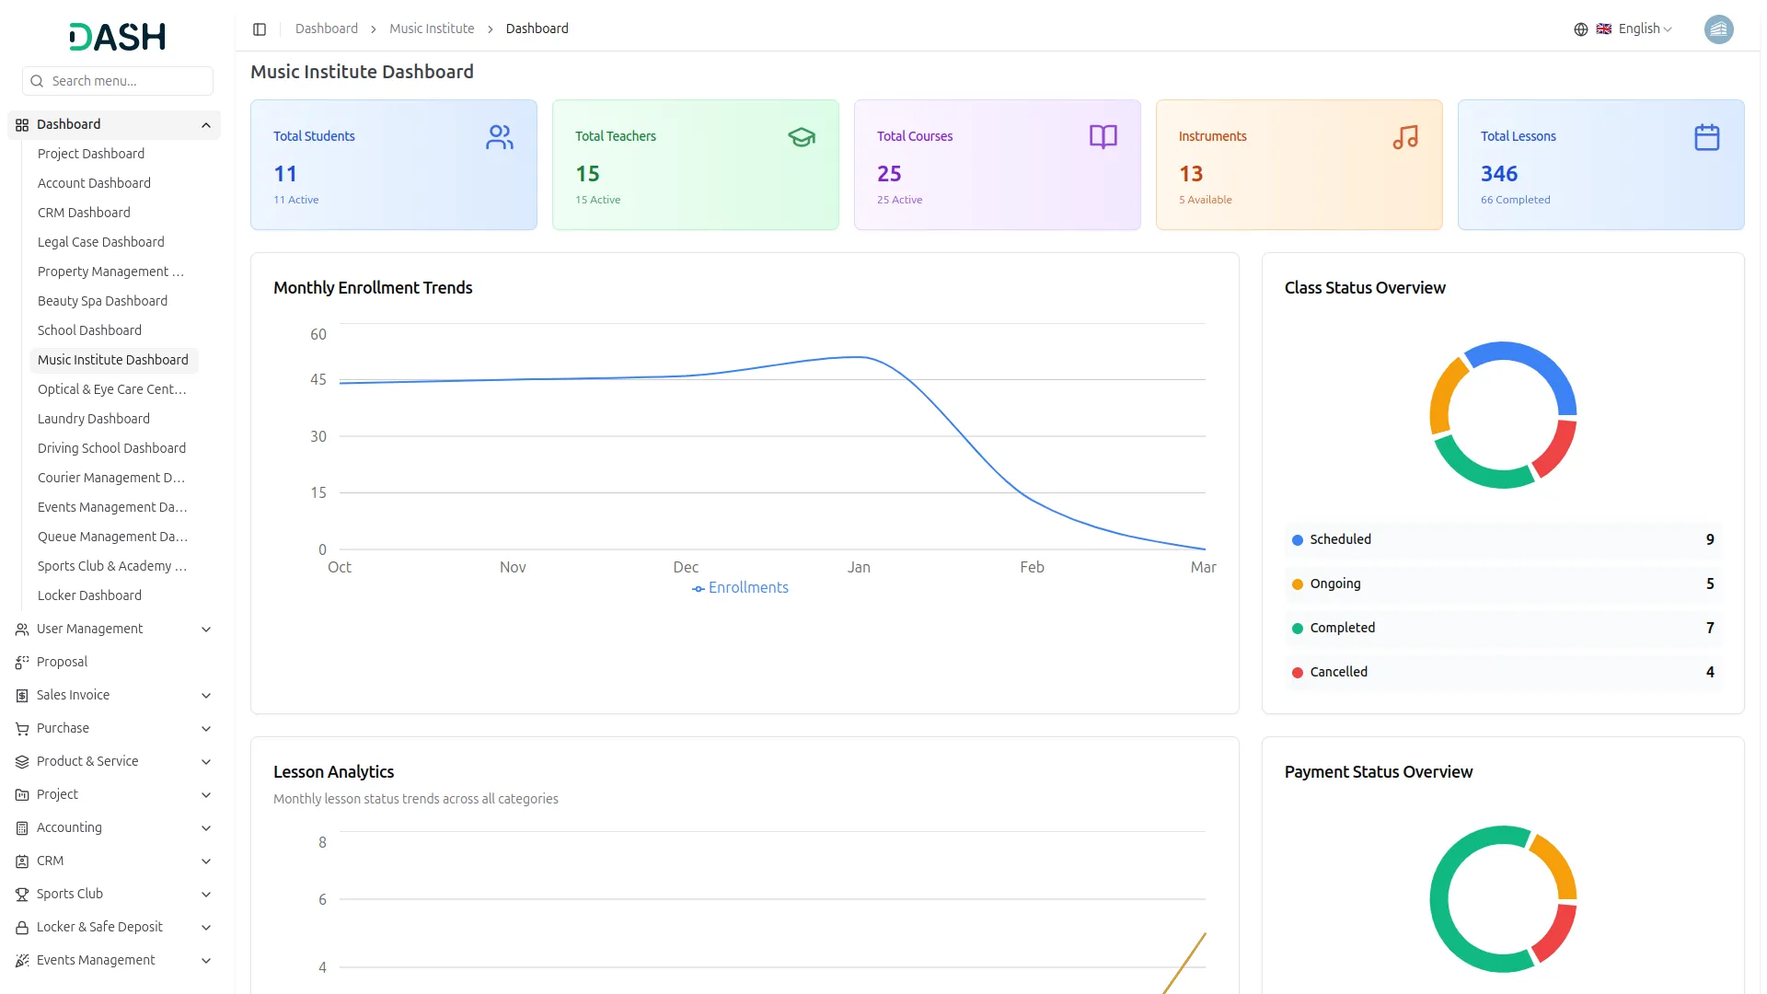Click the Total Teachers graduation cap icon
The image size is (1767, 994).
click(x=801, y=137)
